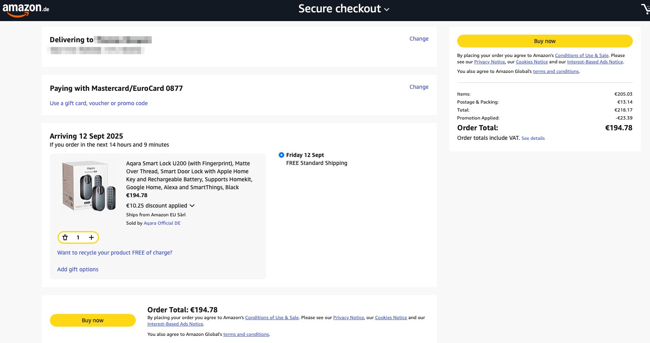Click the quantity value 1

(x=78, y=237)
